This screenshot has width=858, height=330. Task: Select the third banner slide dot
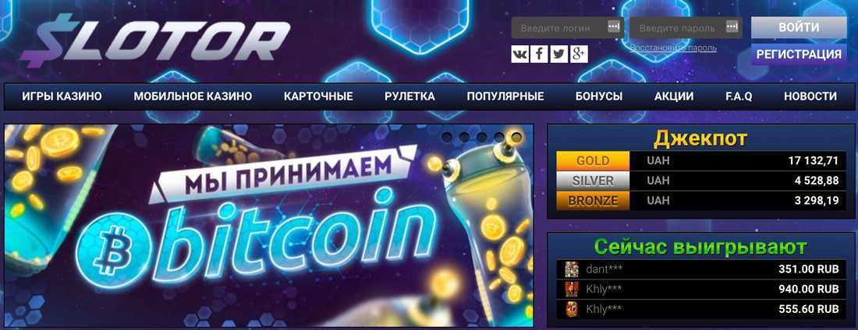click(x=481, y=137)
